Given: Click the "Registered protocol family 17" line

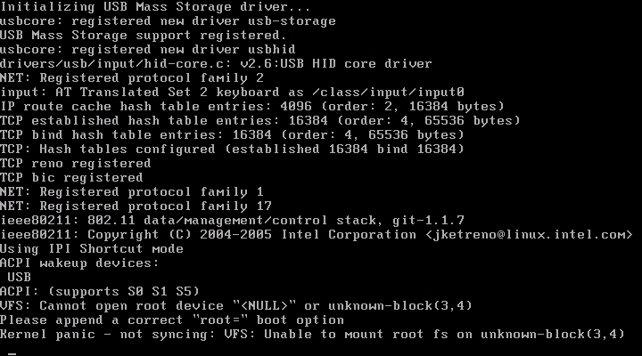Looking at the screenshot, I should 123,206.
